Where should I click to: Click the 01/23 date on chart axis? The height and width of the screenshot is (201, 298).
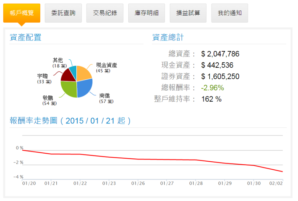(109, 184)
